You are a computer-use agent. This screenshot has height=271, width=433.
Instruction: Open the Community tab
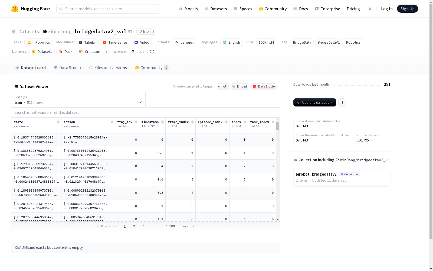coord(152,68)
